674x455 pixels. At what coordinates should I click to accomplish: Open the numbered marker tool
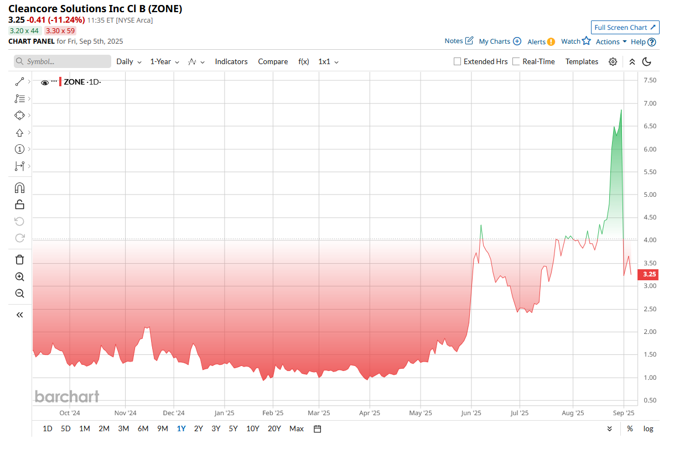(19, 149)
